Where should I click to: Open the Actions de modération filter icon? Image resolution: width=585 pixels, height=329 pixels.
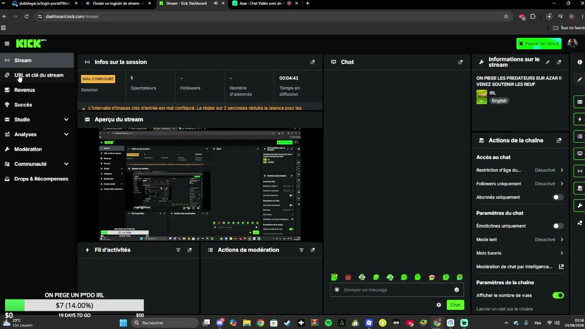tap(301, 250)
